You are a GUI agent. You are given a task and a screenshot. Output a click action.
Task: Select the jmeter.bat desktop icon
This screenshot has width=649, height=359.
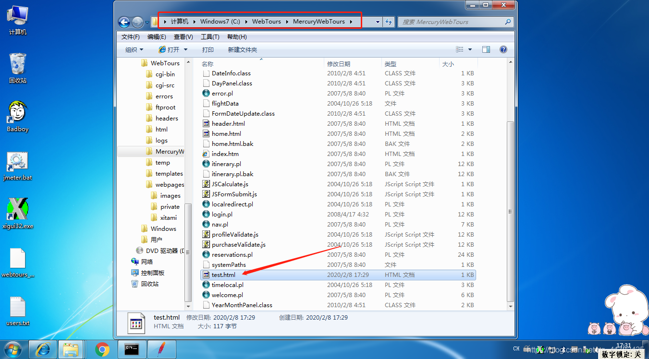(18, 166)
